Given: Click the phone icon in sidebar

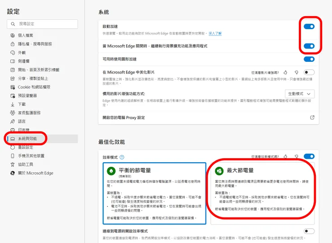Looking at the screenshot, I should point(13,156).
